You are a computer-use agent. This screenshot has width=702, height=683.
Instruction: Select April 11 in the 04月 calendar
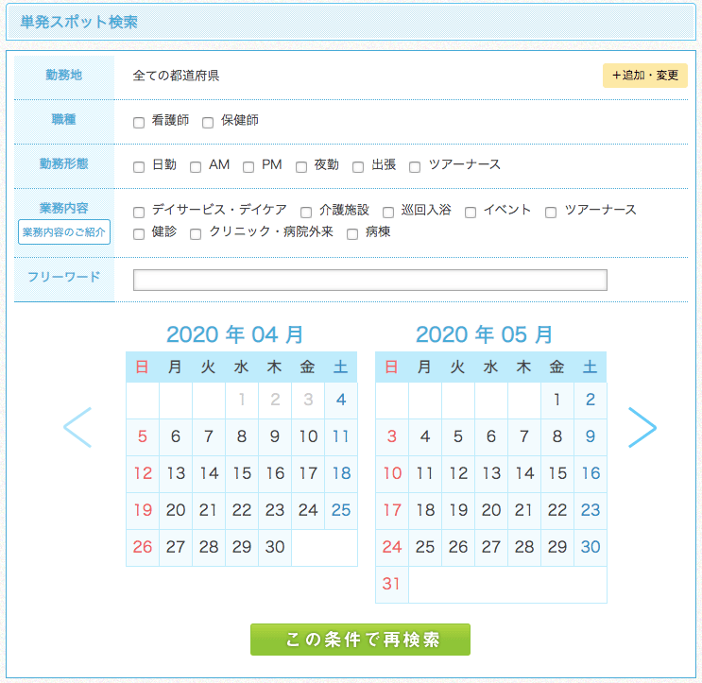pyautogui.click(x=341, y=436)
